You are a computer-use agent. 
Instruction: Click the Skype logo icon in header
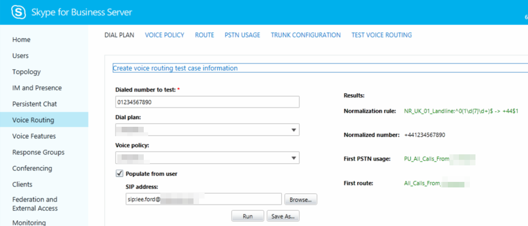click(x=18, y=13)
